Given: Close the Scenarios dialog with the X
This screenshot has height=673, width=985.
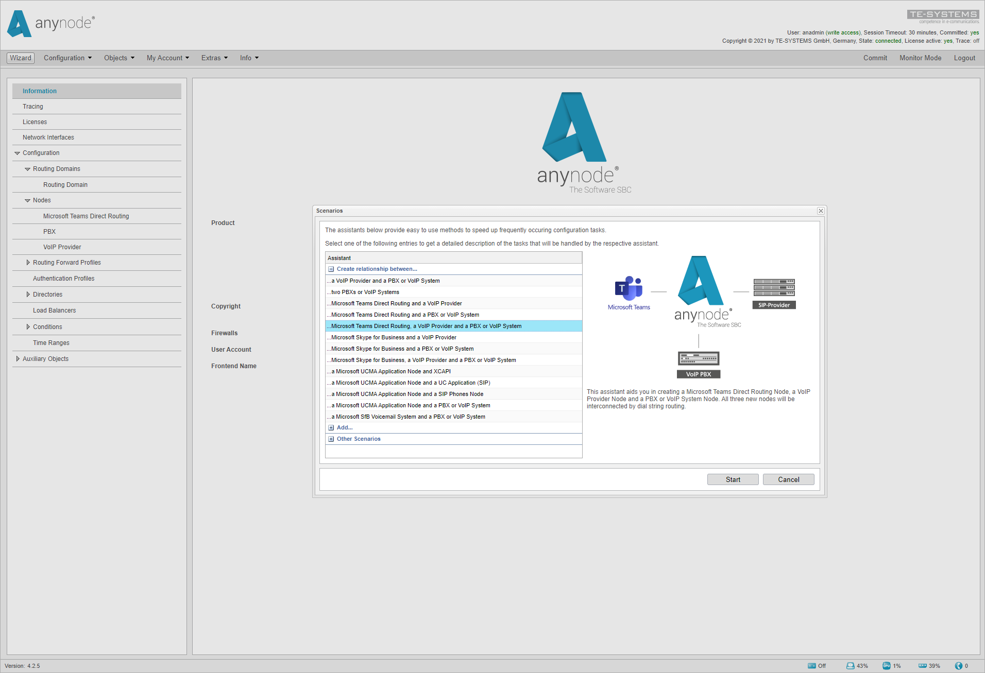Looking at the screenshot, I should [821, 211].
